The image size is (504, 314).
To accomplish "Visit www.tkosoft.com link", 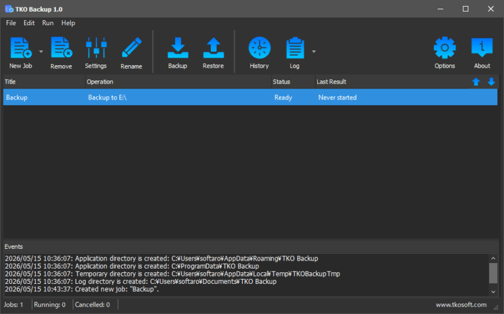I will pos(461,305).
